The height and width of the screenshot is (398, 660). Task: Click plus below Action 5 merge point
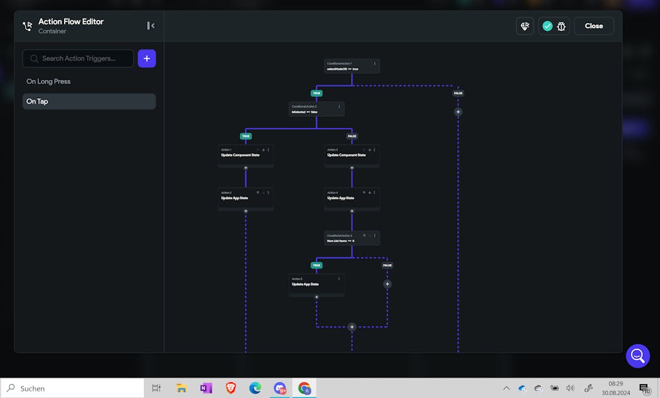[352, 327]
